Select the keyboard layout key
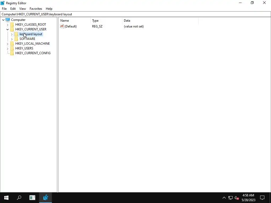271x203 pixels. click(31, 34)
